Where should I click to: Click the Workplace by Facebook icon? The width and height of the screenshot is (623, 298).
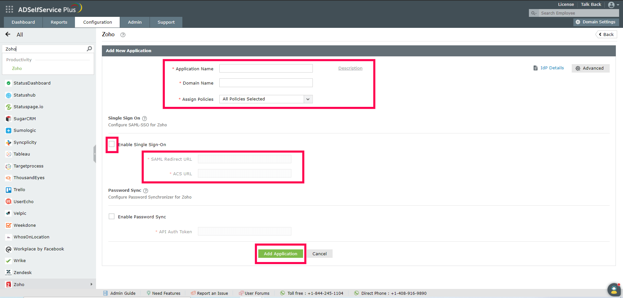click(x=8, y=249)
